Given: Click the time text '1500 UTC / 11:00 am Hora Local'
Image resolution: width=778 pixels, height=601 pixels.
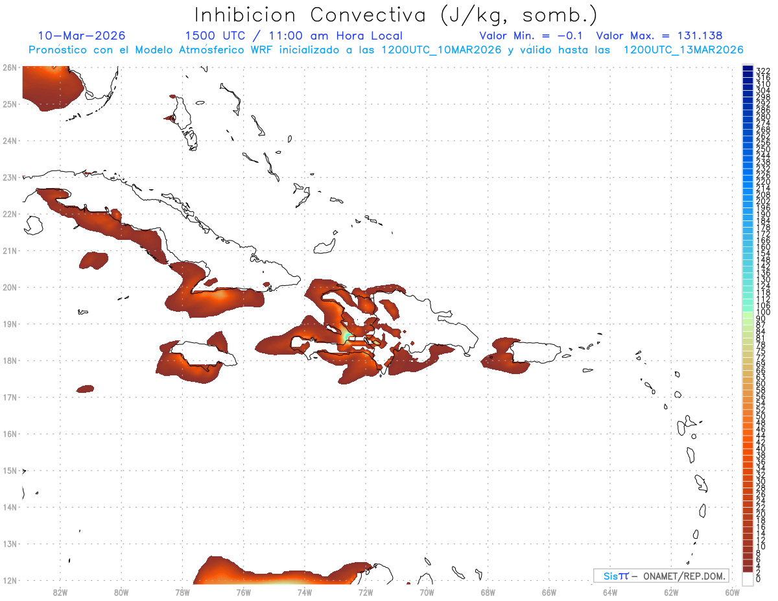Looking at the screenshot, I should pyautogui.click(x=294, y=36).
